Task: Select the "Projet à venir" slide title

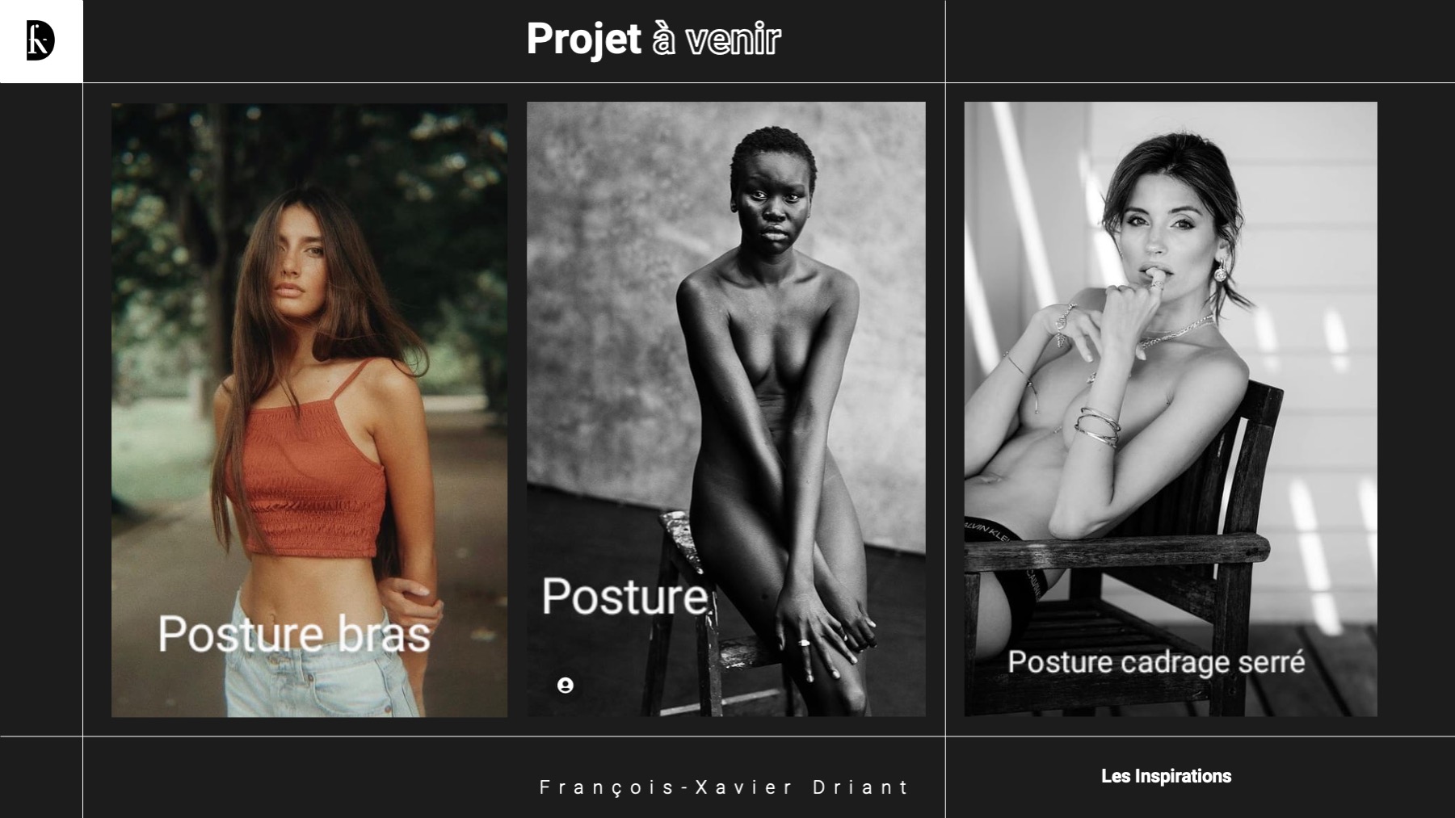Action: [x=654, y=39]
